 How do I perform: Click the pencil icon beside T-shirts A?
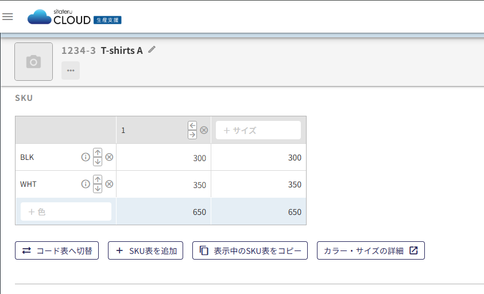tap(152, 50)
